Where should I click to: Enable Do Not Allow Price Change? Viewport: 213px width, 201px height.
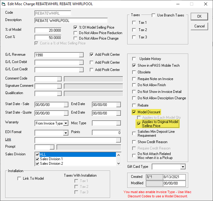coord(75,38)
